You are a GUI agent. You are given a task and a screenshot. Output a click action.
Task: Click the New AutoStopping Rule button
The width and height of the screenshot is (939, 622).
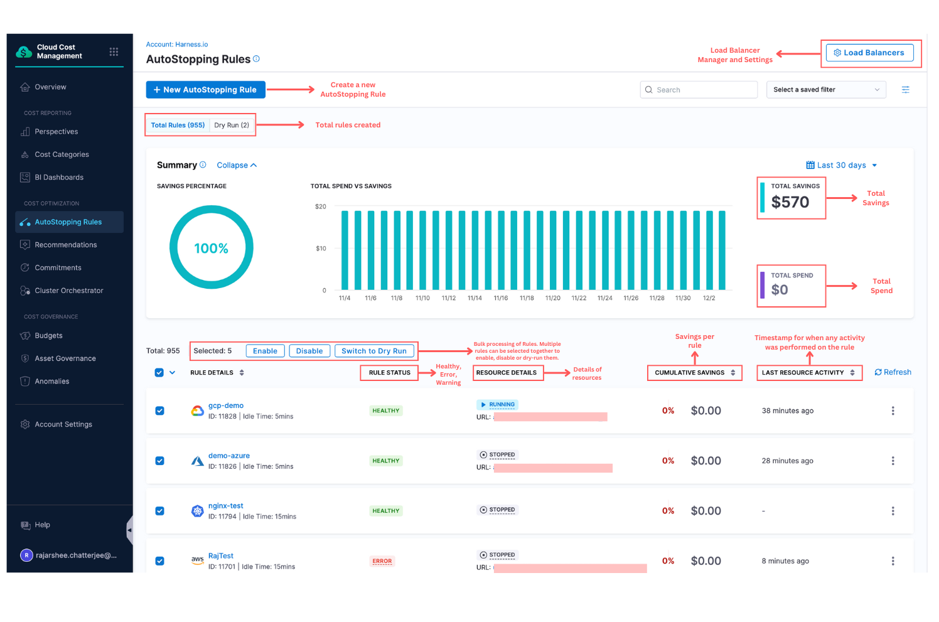pos(205,90)
